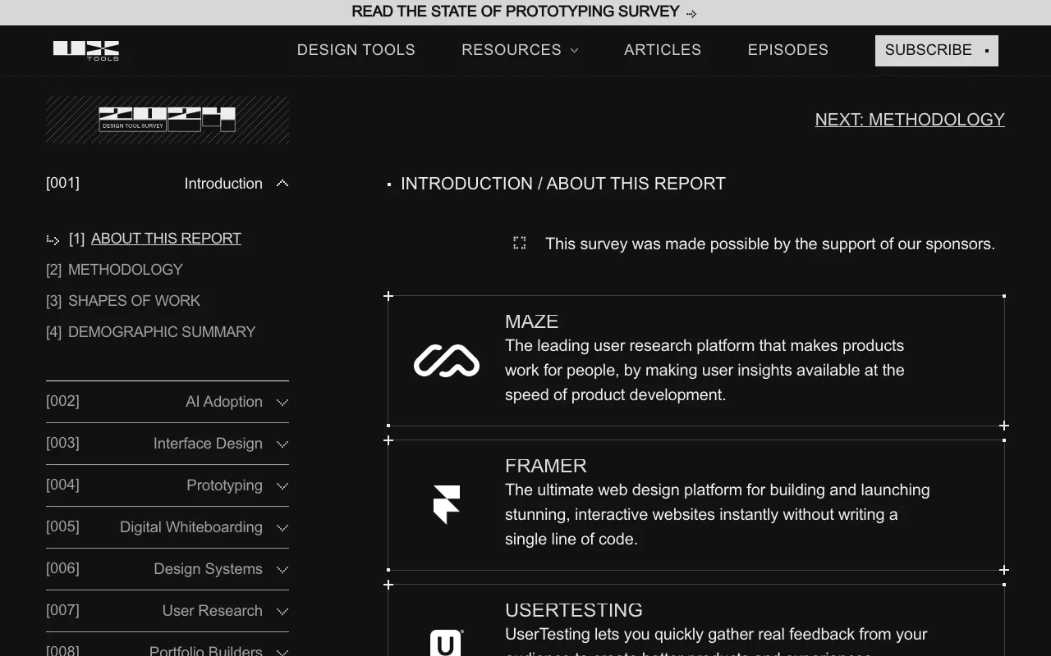Click the MAZE sponsor title
Screen dimensions: 1051x656
(532, 321)
